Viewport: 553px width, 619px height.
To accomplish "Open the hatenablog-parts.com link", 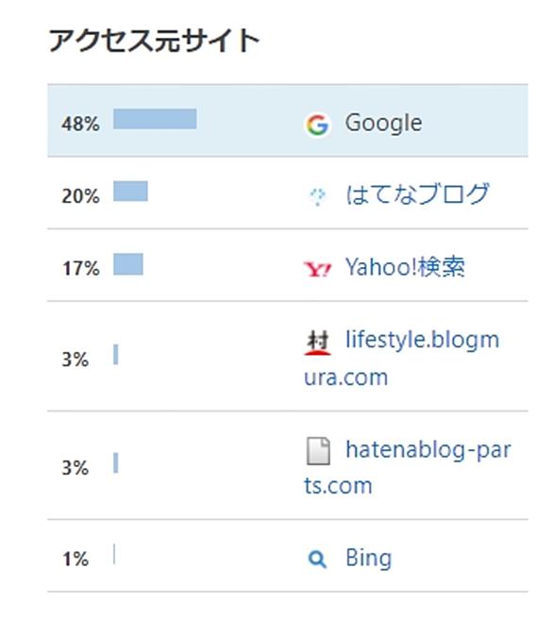I will click(x=408, y=467).
